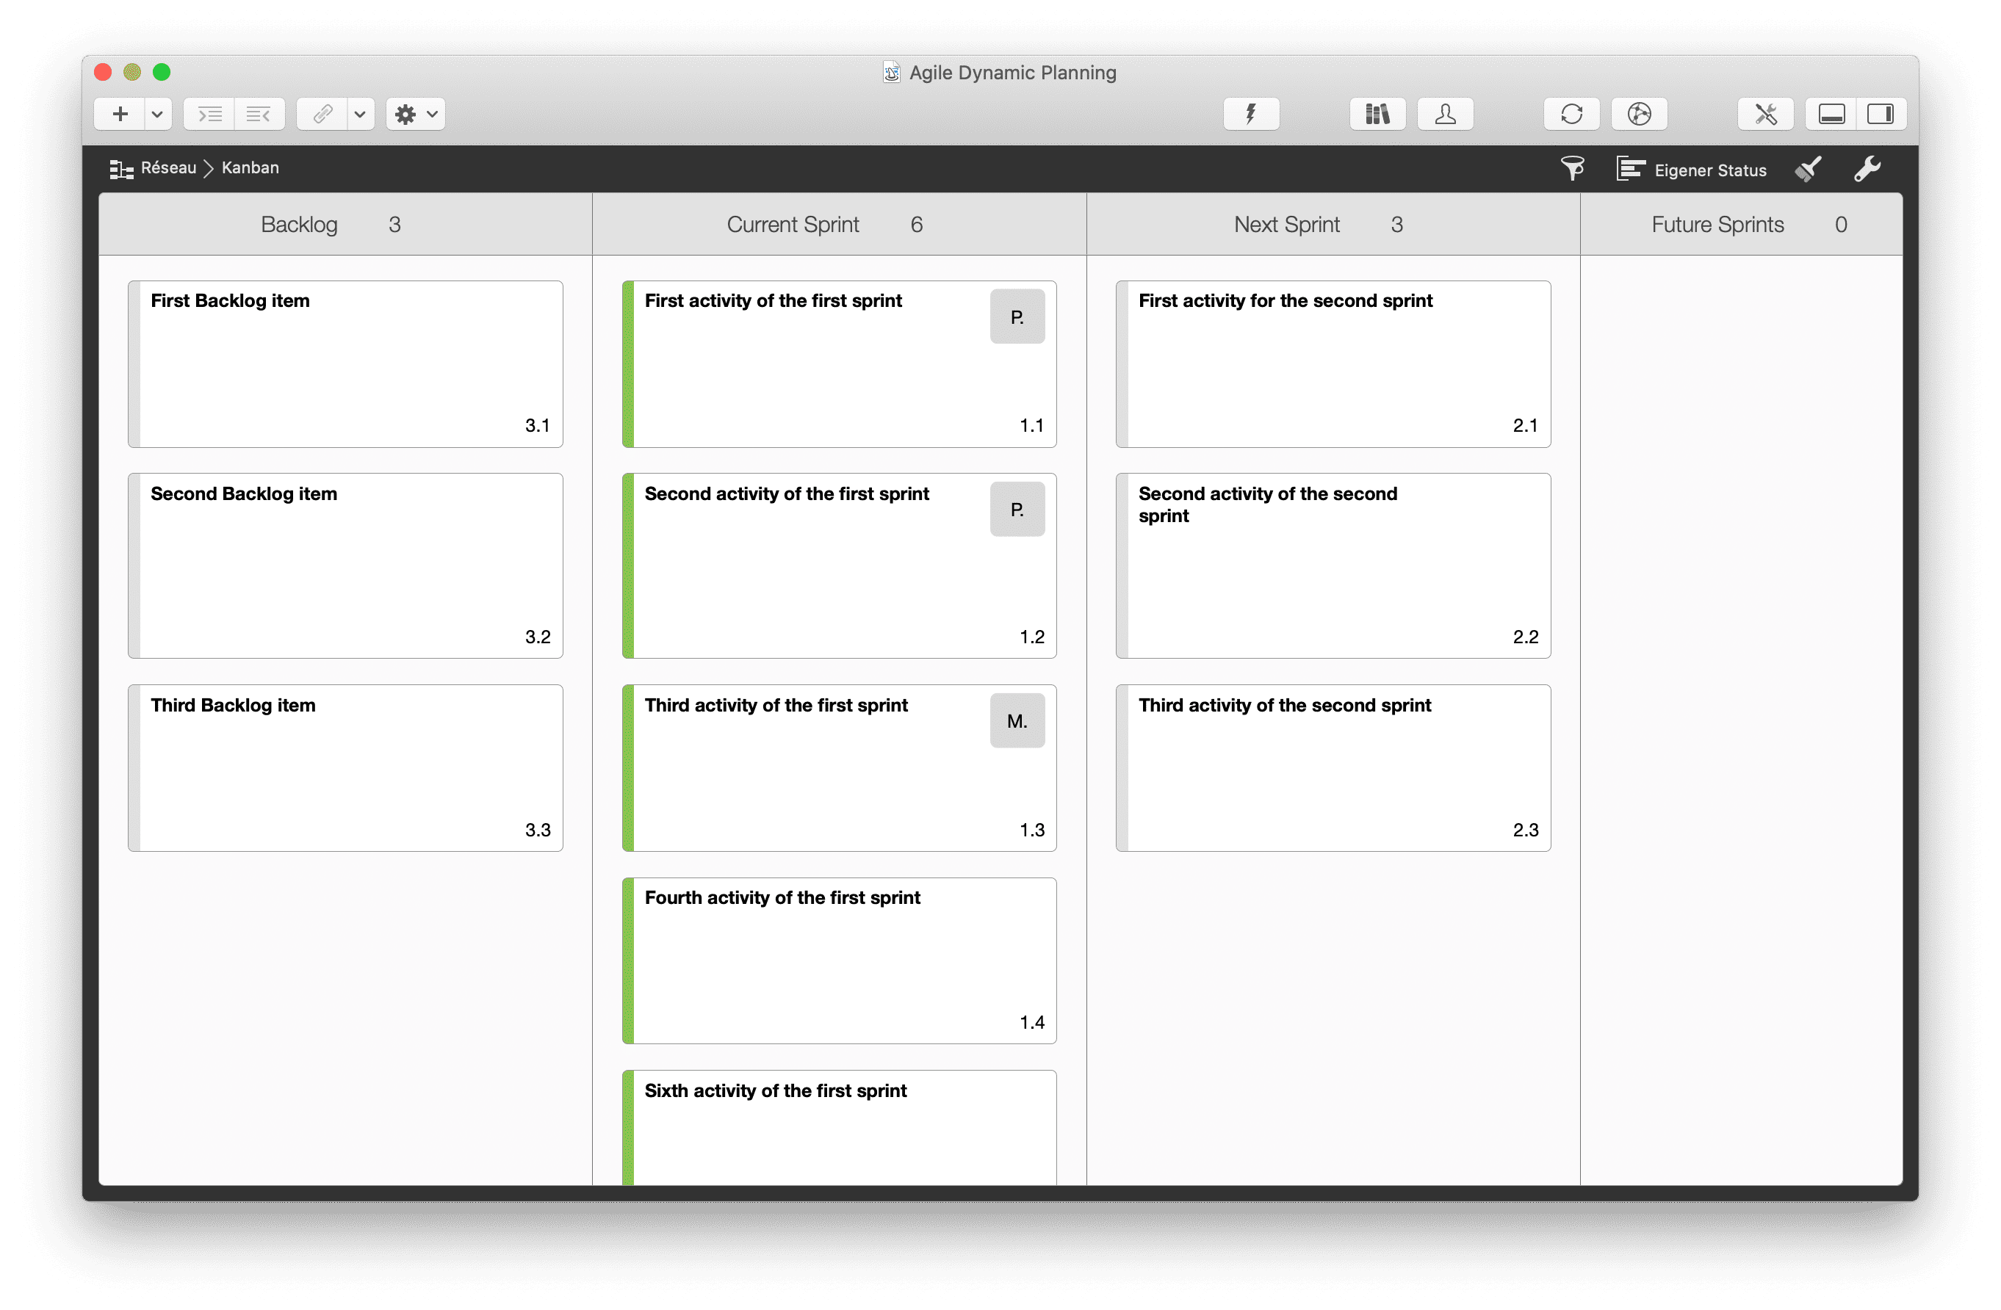2001x1310 pixels.
Task: Toggle the bottom panel visibility icon
Action: [1832, 113]
